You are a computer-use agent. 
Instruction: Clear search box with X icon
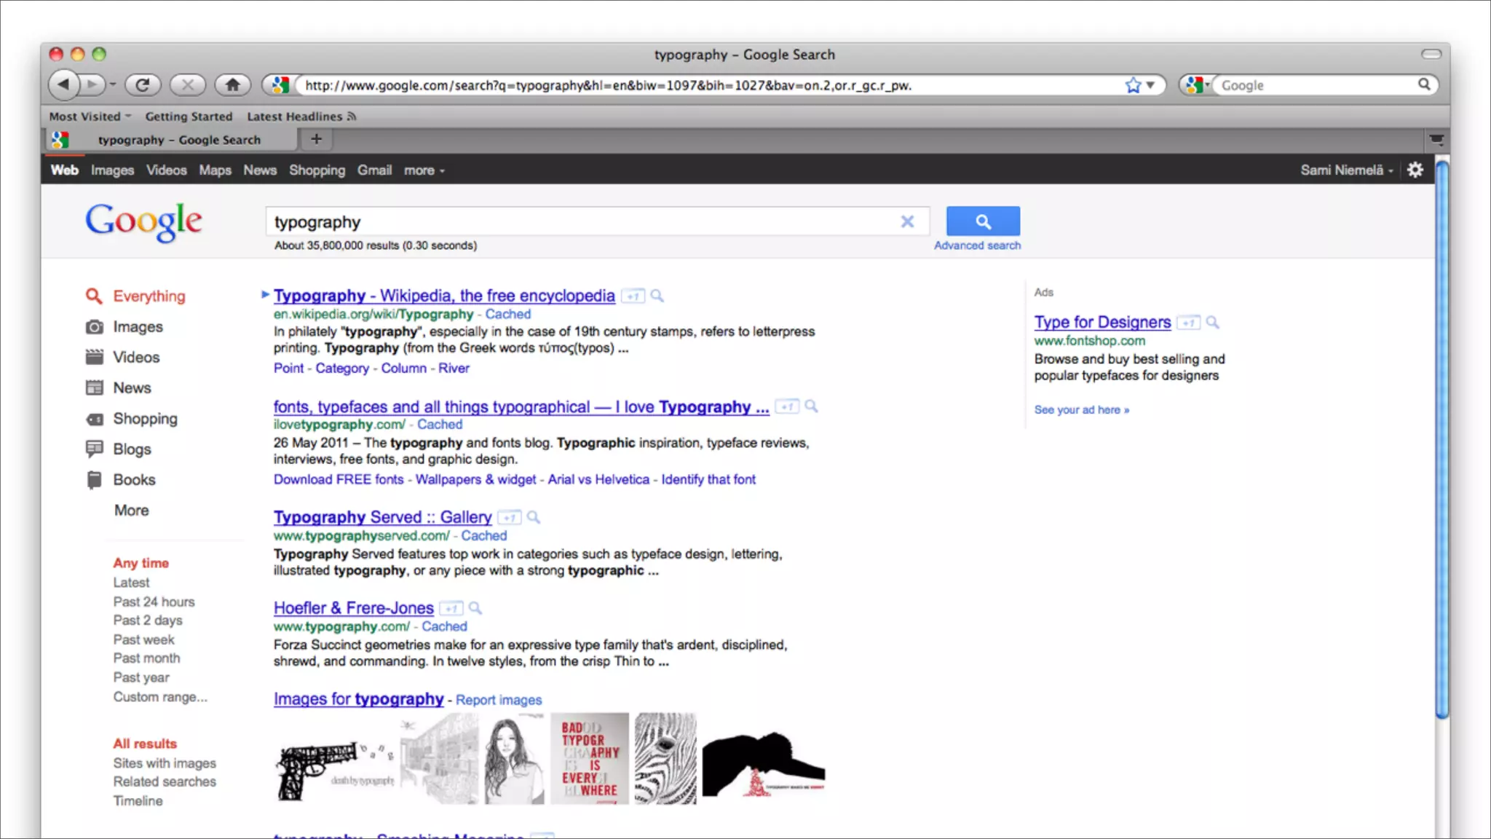(907, 221)
